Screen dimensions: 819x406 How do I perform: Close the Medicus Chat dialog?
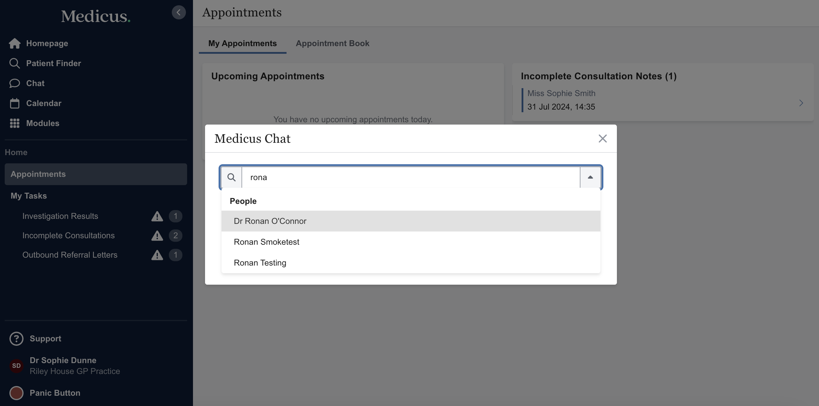602,138
